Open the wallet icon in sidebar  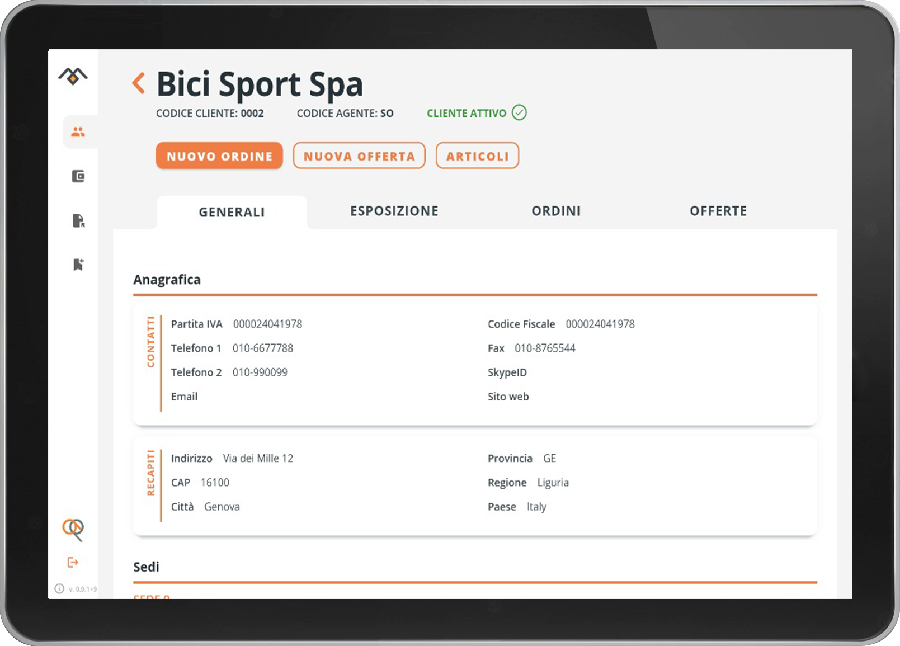pyautogui.click(x=78, y=177)
